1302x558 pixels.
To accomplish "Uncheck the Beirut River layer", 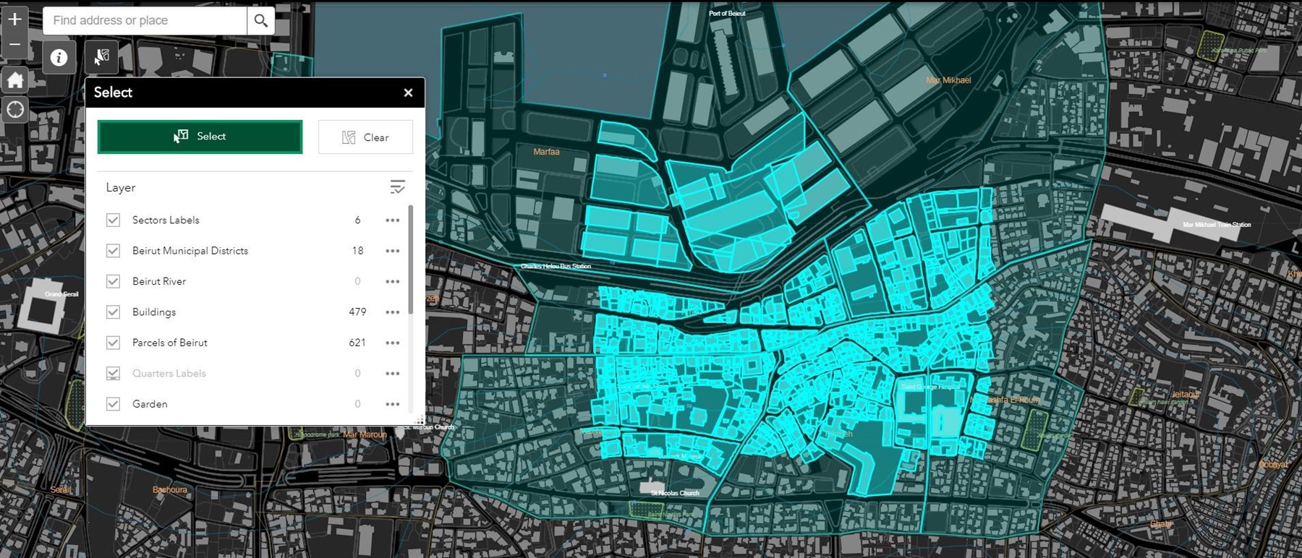I will pos(113,281).
